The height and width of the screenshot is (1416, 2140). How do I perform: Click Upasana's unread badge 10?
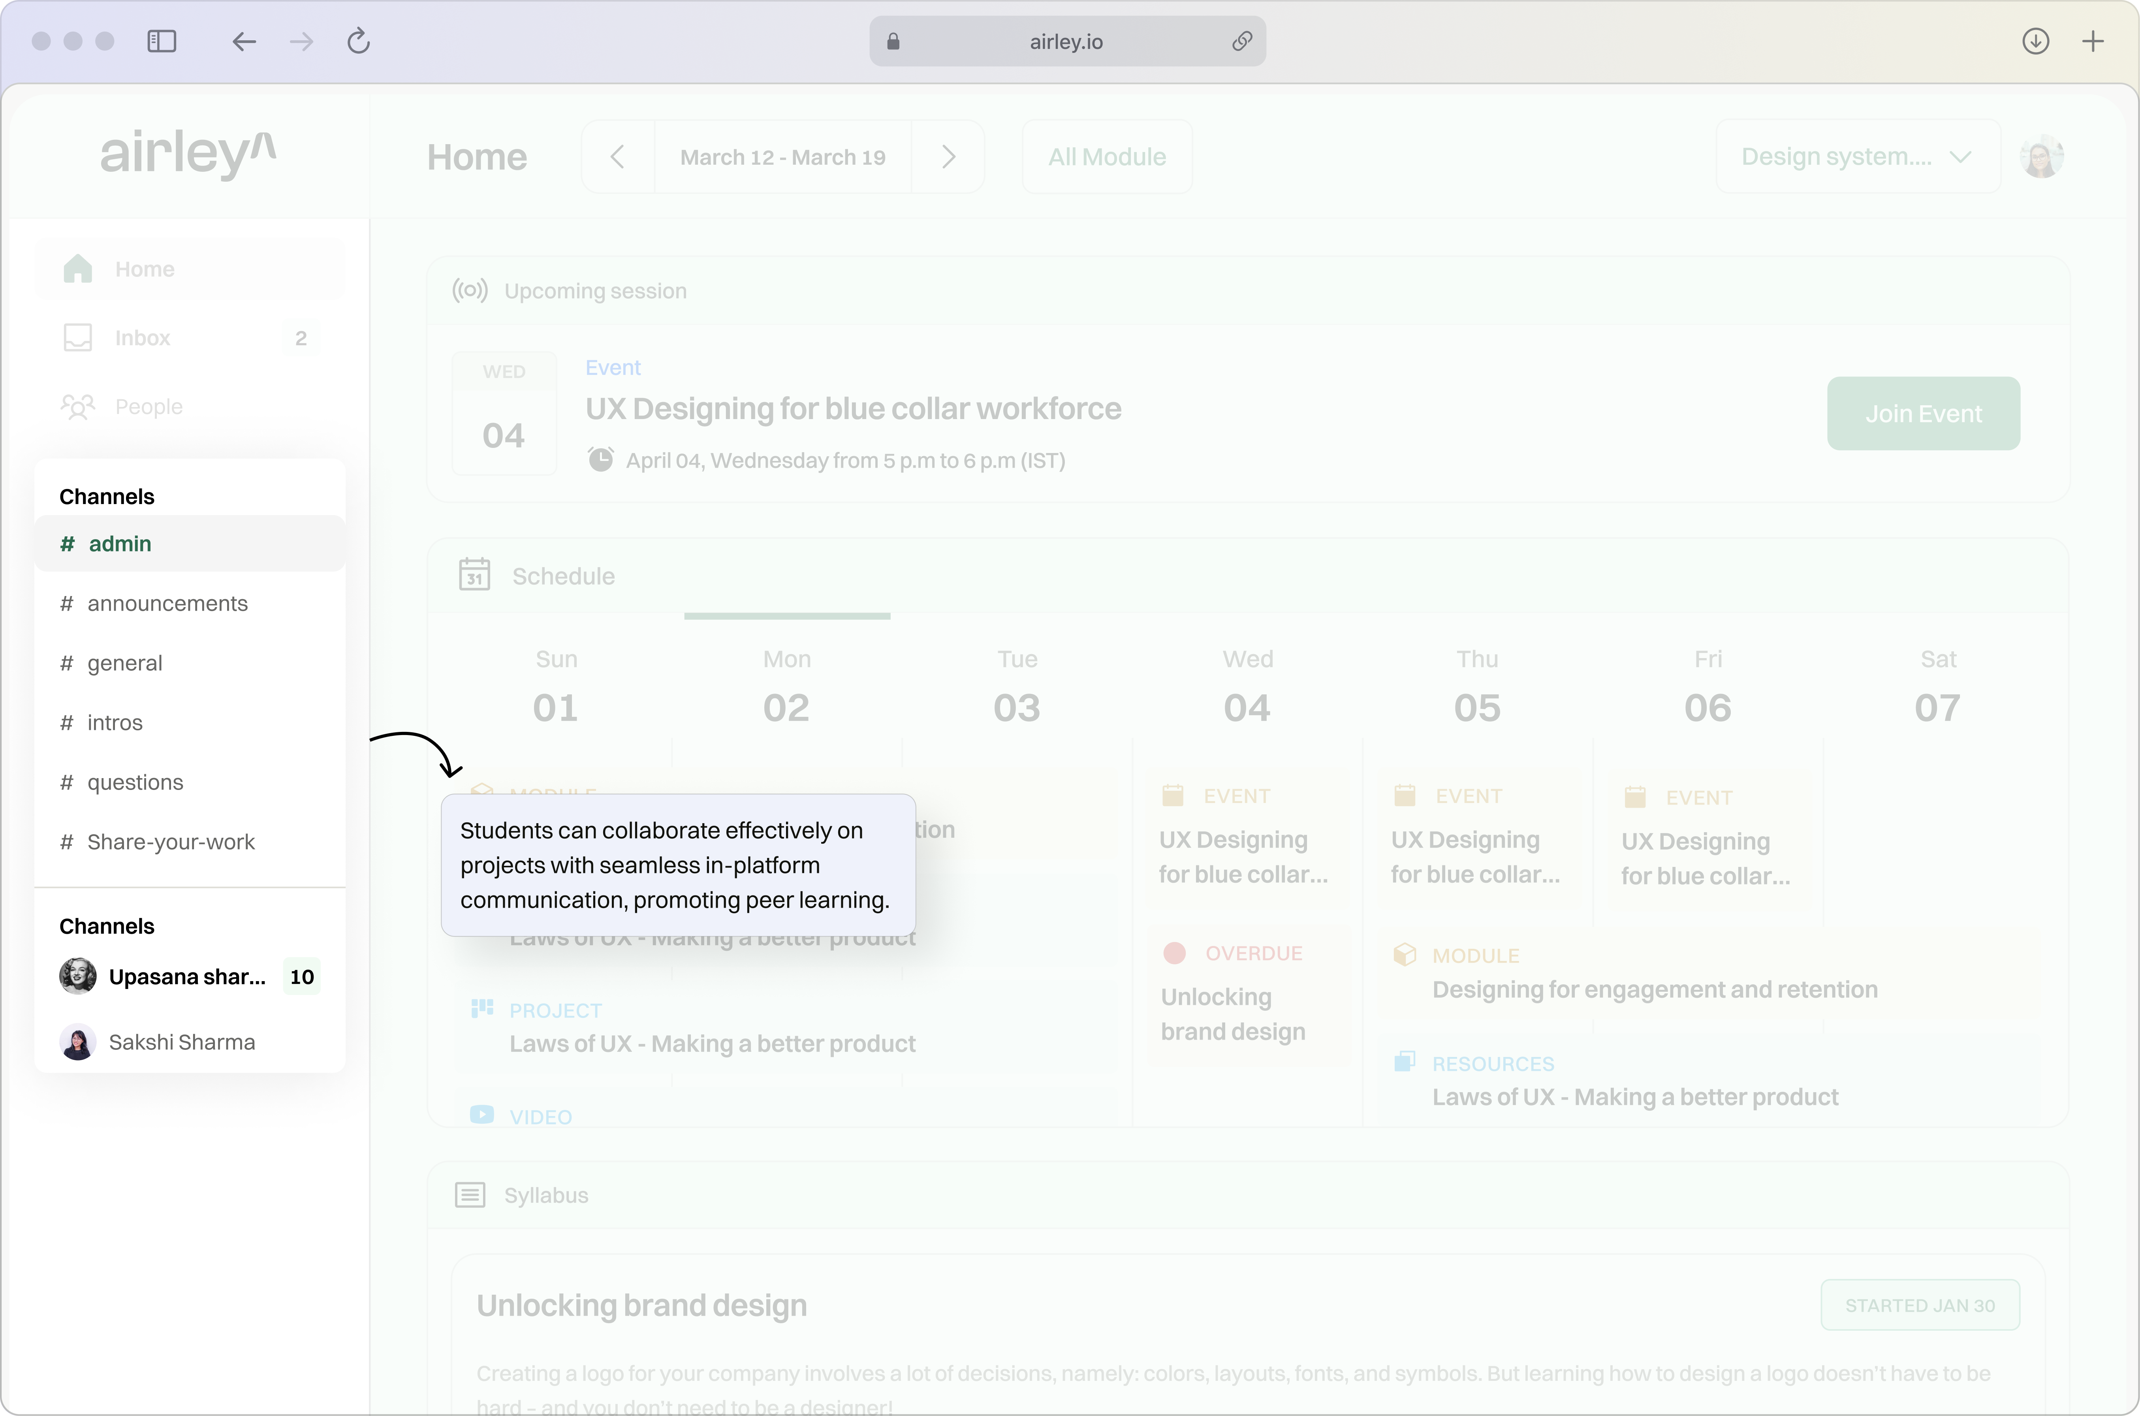(302, 976)
